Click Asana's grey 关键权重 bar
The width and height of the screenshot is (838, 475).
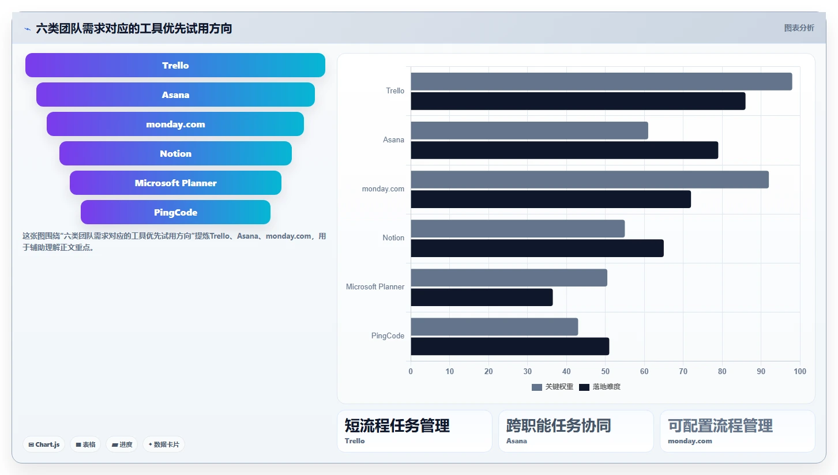529,130
